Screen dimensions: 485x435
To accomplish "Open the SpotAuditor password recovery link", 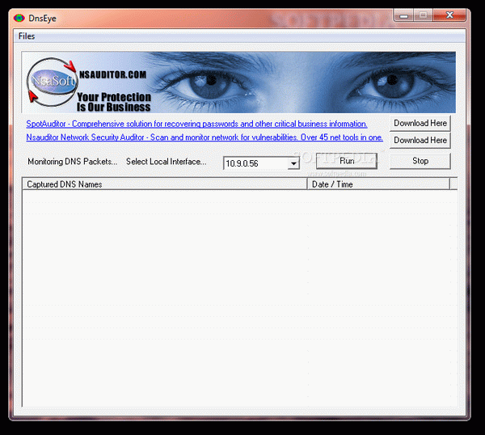I will click(x=196, y=124).
